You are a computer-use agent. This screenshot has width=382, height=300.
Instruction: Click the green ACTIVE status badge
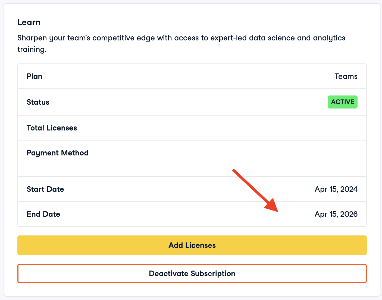342,102
